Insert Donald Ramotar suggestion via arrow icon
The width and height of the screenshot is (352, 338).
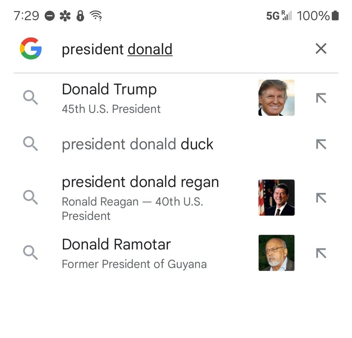click(x=321, y=253)
